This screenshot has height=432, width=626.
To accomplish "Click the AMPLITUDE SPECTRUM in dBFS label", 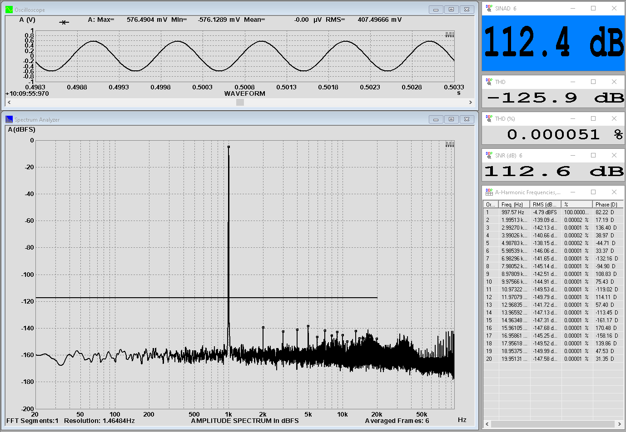I will 245,421.
